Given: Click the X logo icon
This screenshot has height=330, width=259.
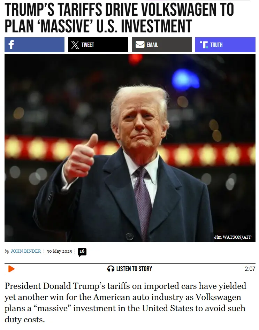Looking at the screenshot, I should click(x=75, y=45).
